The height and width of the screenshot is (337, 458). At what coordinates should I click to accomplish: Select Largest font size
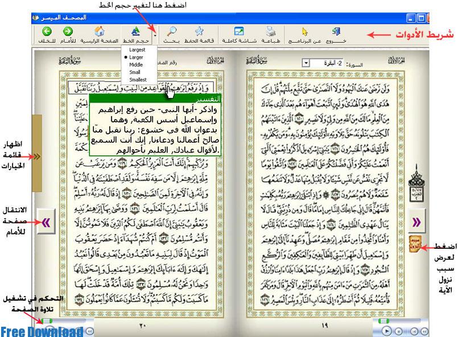coord(137,50)
